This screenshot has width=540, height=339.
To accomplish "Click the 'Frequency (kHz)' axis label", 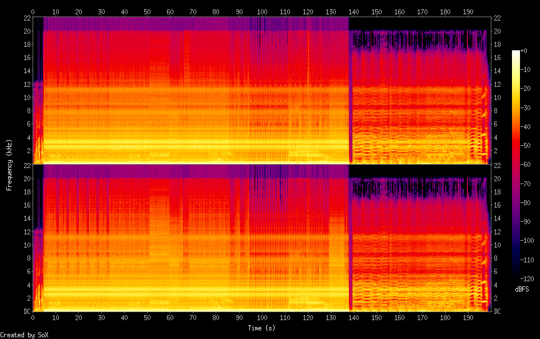I will (9, 164).
